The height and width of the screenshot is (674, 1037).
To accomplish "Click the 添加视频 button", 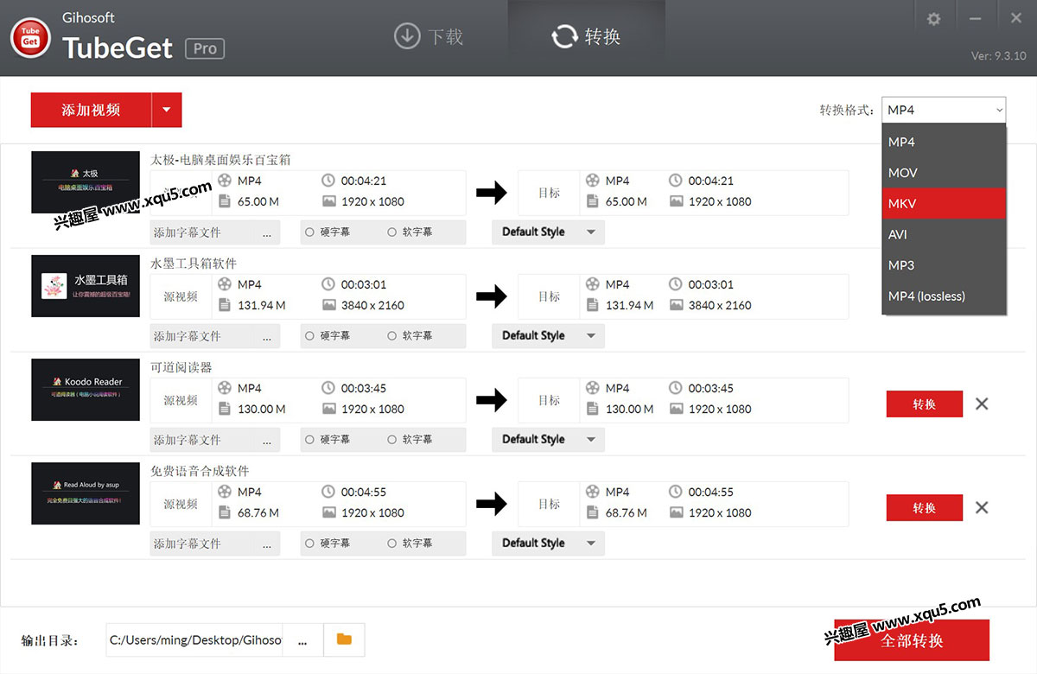I will (91, 110).
